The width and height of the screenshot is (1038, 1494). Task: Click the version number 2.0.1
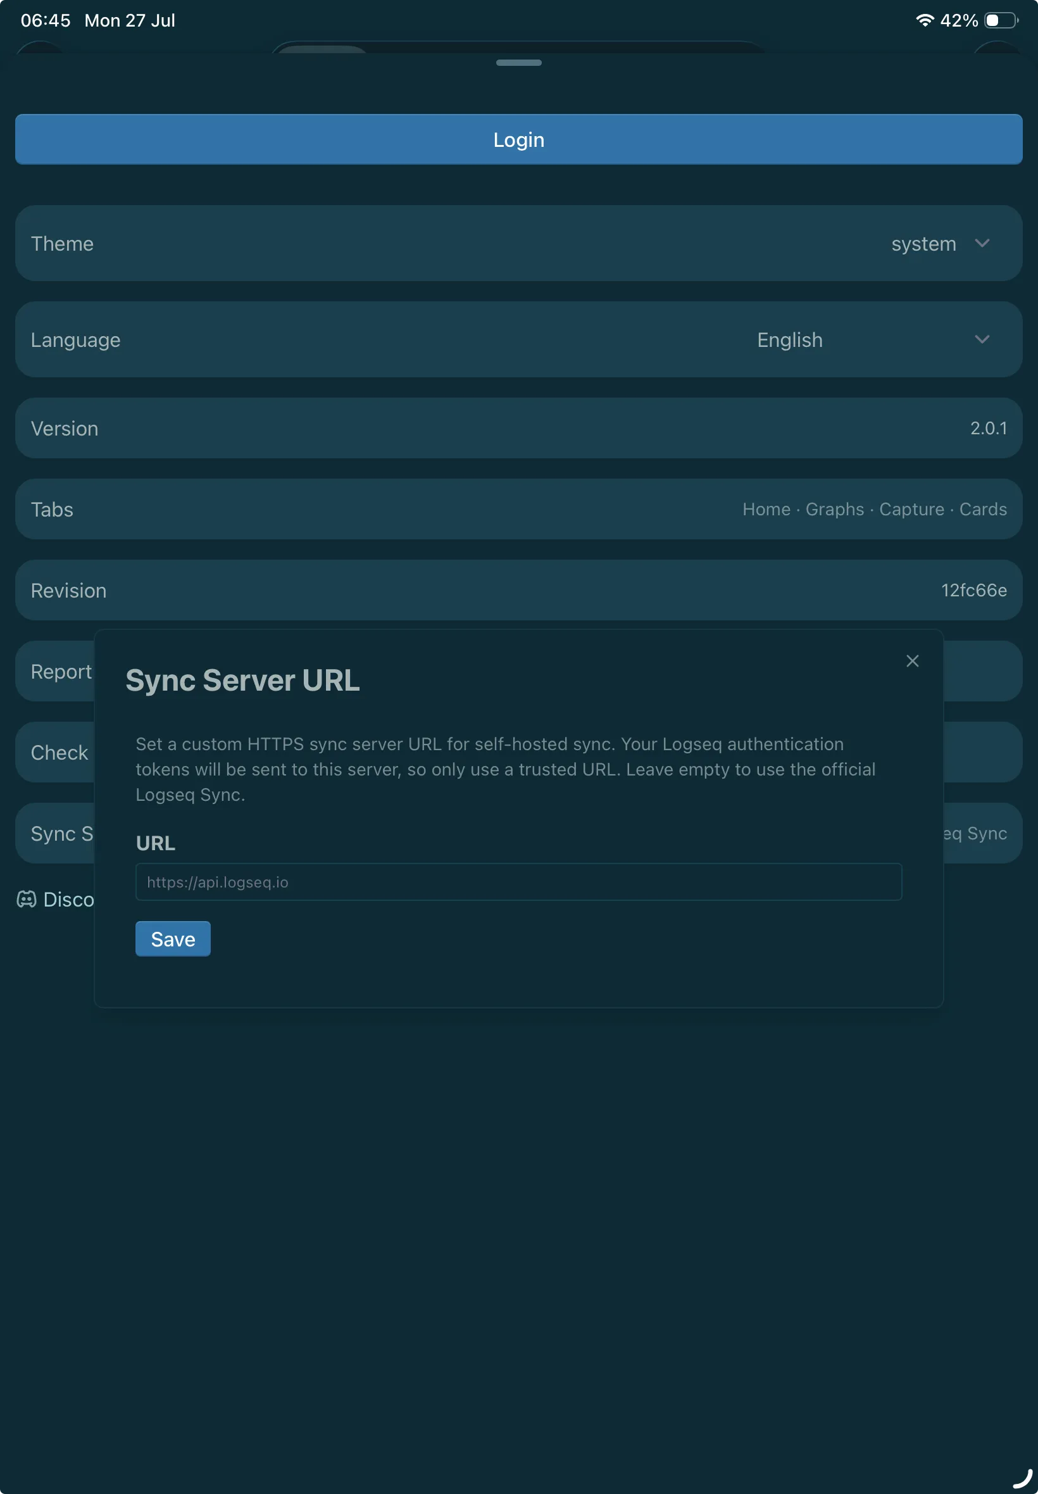(x=988, y=428)
